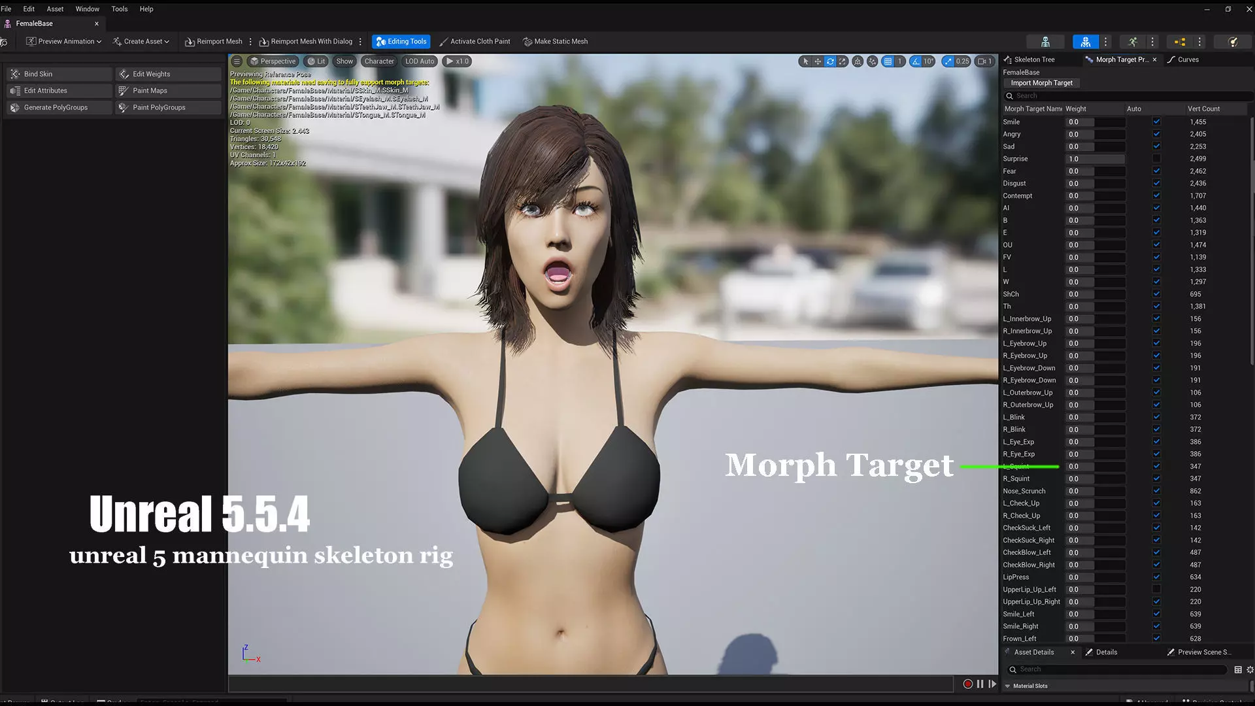Open options dots beside Animation mode
This screenshot has width=1255, height=706.
pyautogui.click(x=1153, y=41)
